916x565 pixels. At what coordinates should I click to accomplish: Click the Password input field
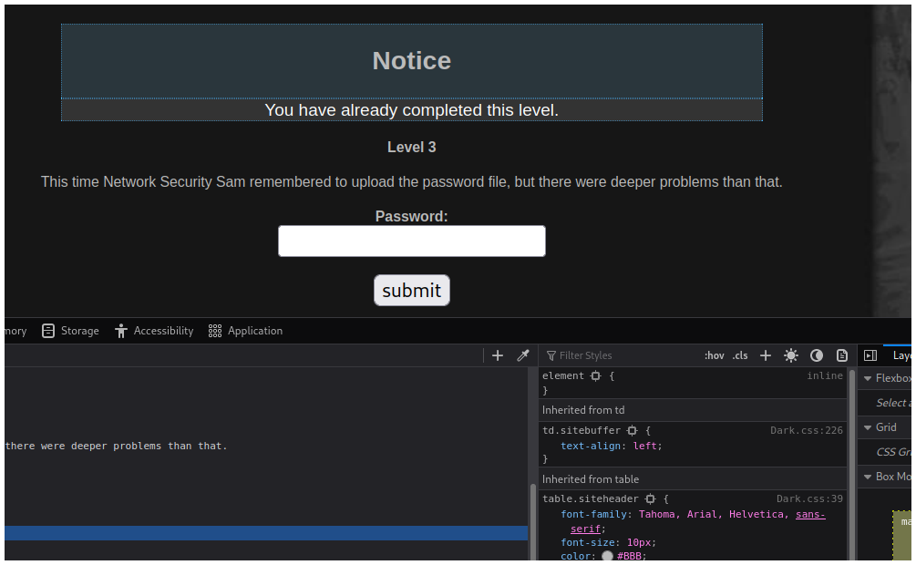click(x=412, y=241)
